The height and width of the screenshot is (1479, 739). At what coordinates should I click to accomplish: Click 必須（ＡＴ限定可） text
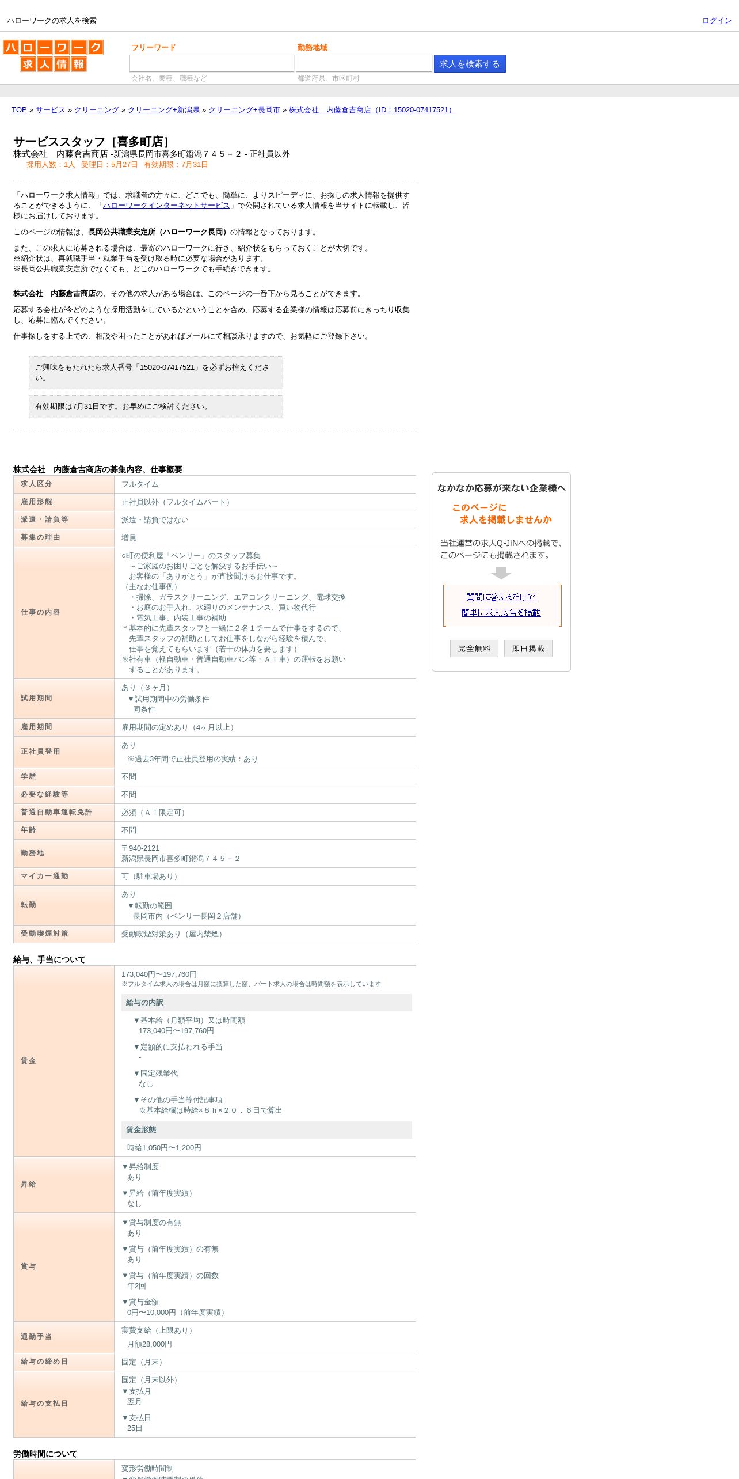tap(155, 813)
